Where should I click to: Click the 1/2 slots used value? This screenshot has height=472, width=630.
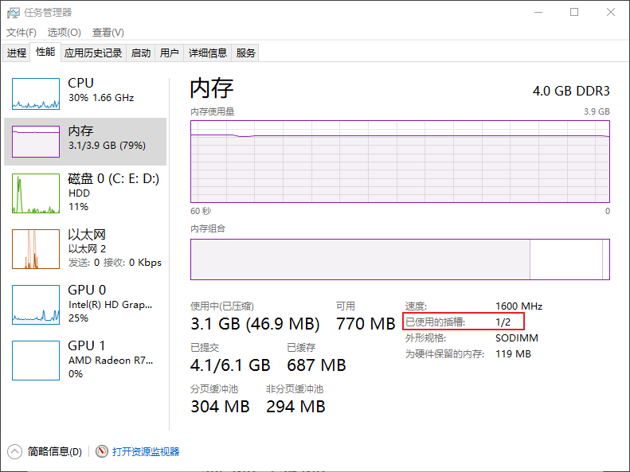503,322
